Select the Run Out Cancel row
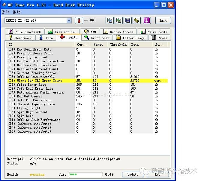The height and width of the screenshot is (181, 204). pos(88,97)
